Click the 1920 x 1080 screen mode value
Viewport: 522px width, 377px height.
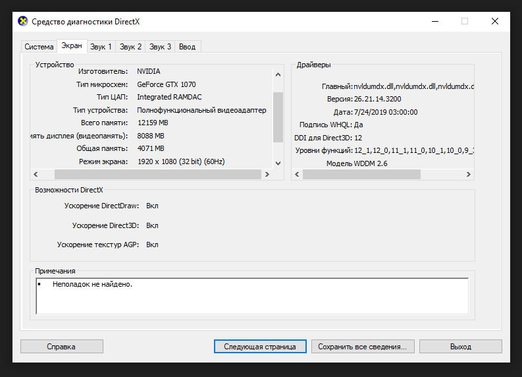click(181, 161)
